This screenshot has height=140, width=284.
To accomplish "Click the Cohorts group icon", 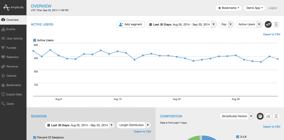I will (x=3, y=76).
